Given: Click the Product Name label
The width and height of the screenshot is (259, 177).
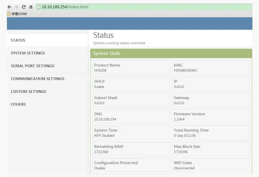Looking at the screenshot, I should (x=107, y=65).
